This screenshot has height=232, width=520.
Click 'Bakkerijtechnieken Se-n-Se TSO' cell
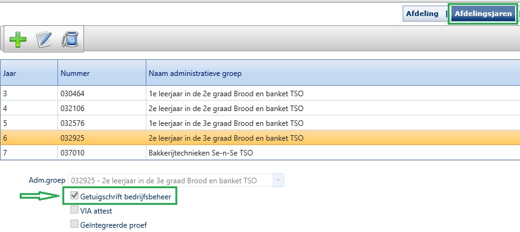point(333,153)
